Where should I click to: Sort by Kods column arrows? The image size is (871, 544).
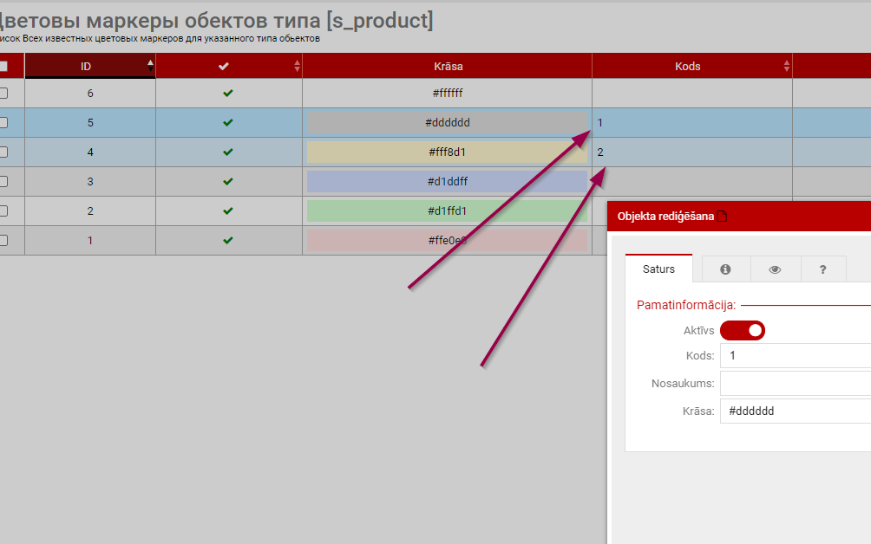tap(786, 66)
